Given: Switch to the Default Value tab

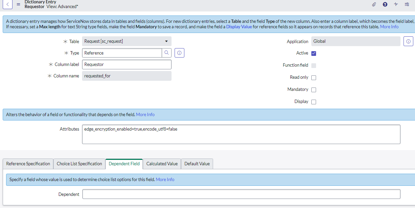Looking at the screenshot, I should [x=197, y=164].
